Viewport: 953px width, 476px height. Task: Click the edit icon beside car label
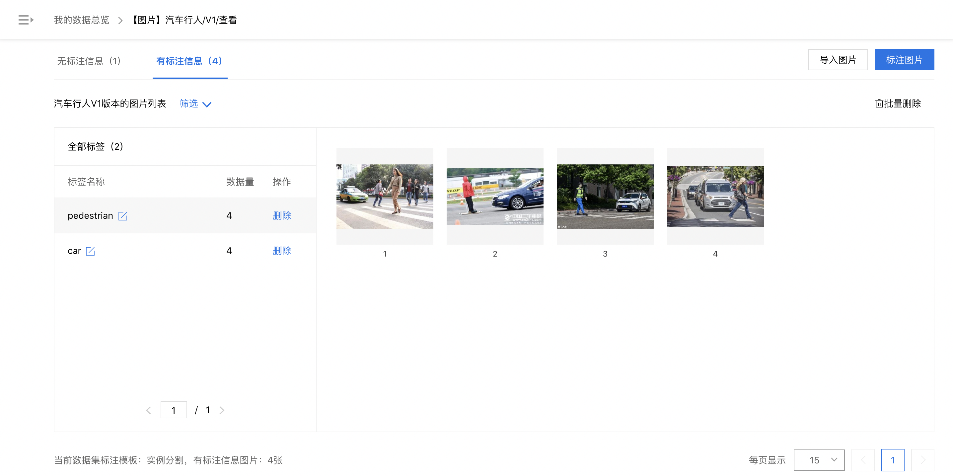pyautogui.click(x=90, y=251)
